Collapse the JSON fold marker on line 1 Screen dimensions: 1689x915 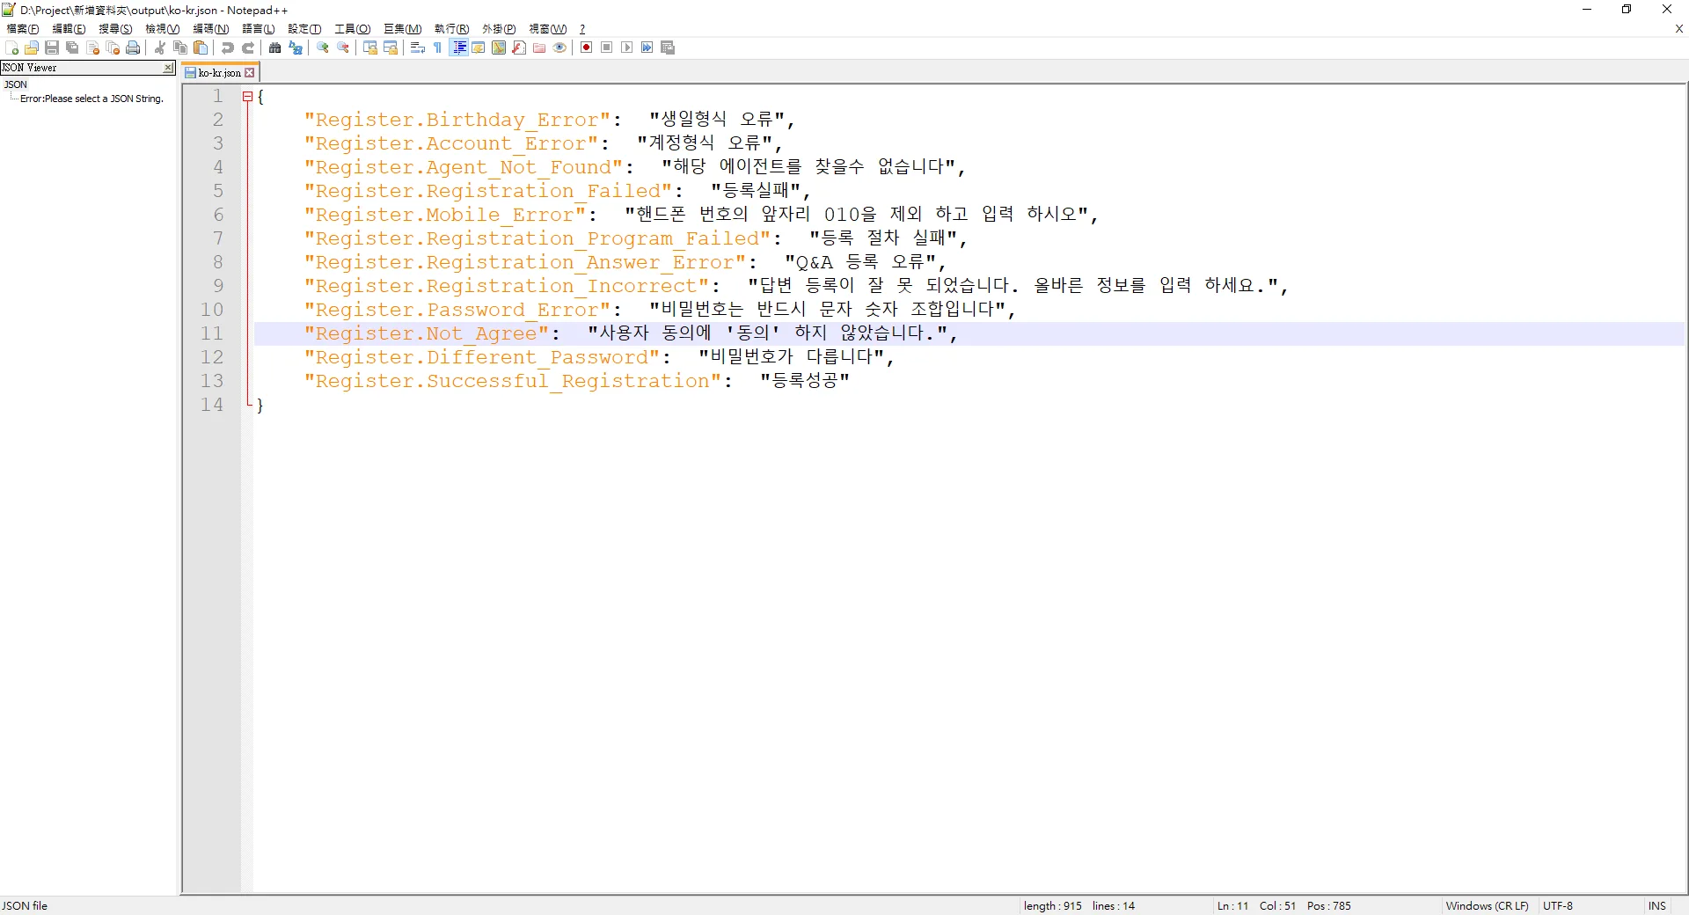pos(248,97)
